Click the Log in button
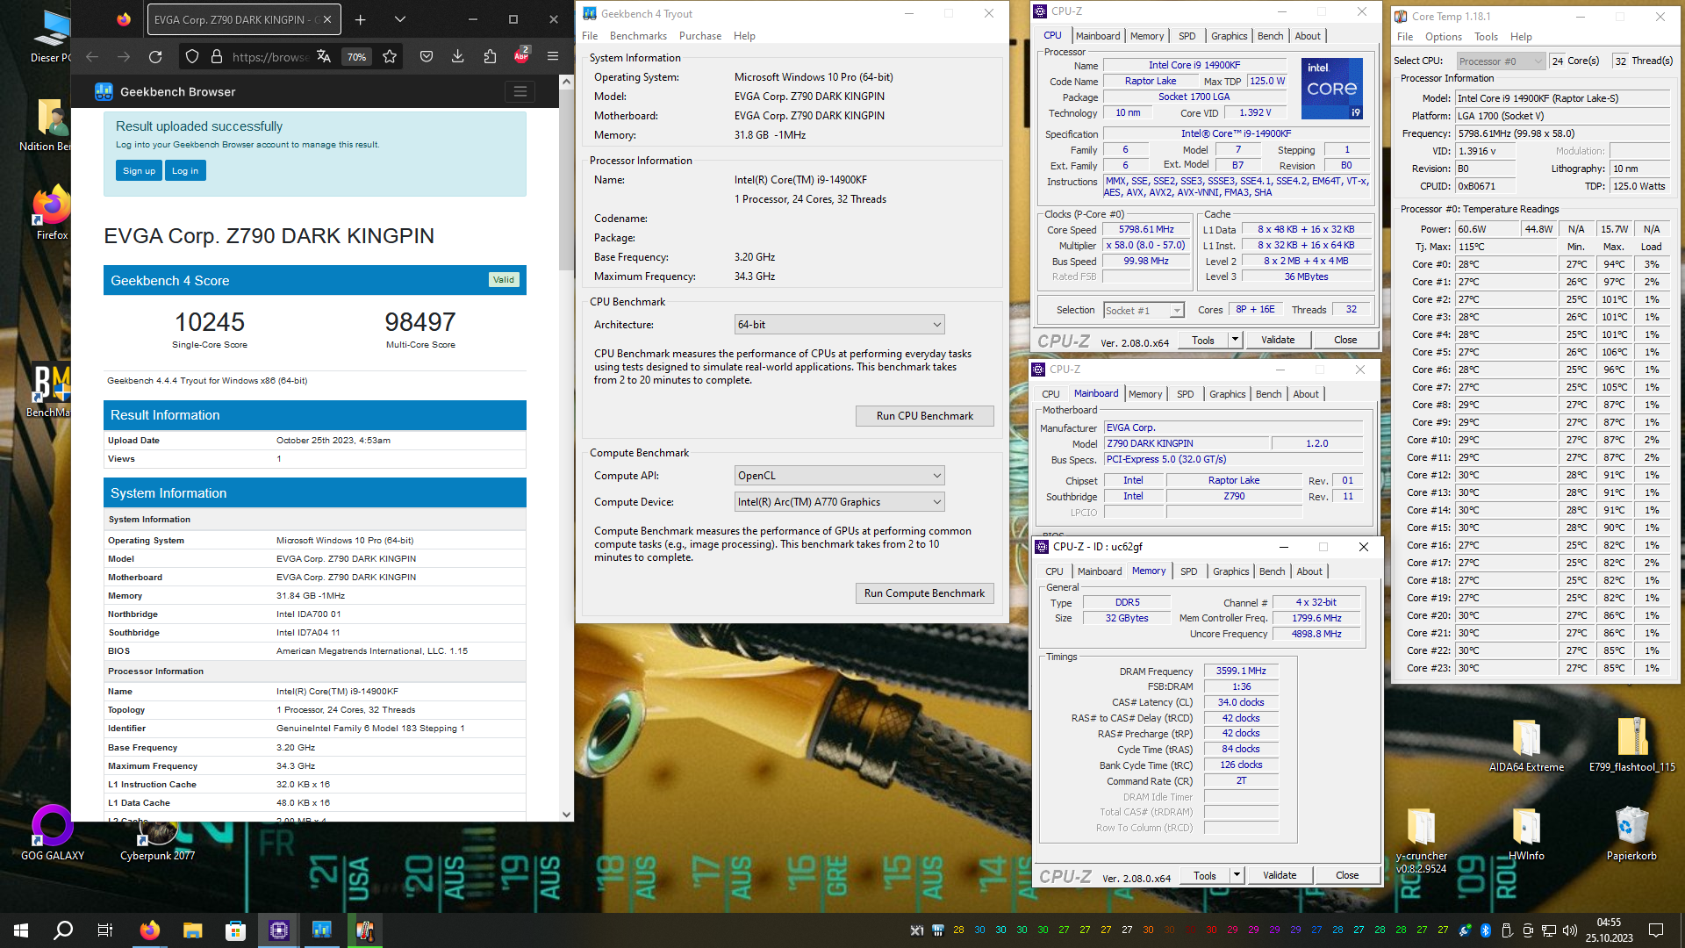 point(185,171)
